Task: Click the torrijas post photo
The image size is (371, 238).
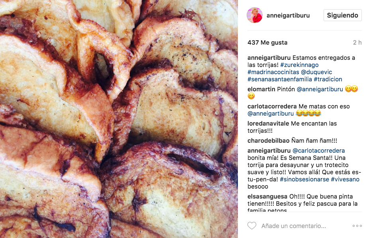Action: click(x=119, y=119)
